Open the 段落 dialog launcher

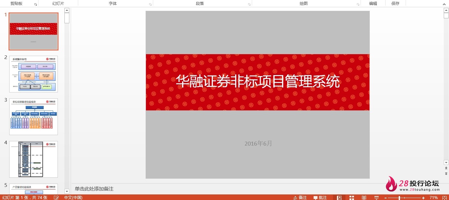click(x=249, y=4)
